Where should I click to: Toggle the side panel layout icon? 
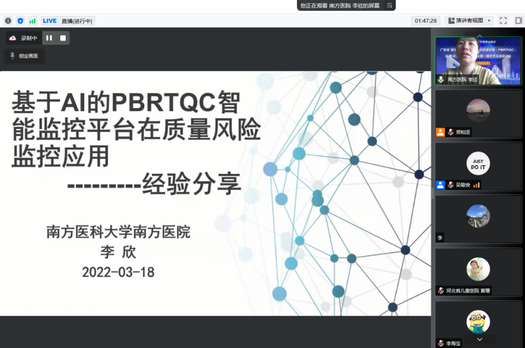click(518, 20)
